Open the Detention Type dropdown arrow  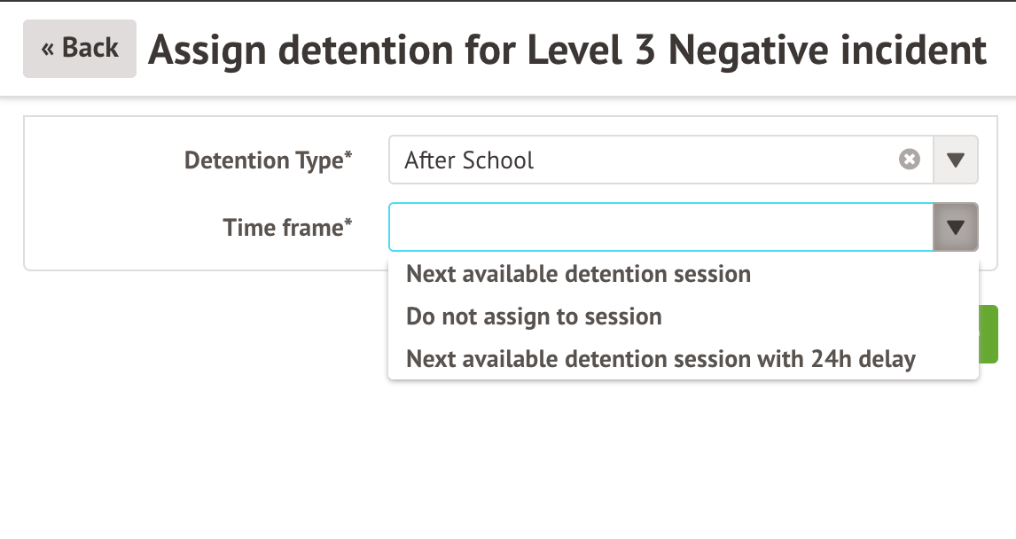click(955, 160)
